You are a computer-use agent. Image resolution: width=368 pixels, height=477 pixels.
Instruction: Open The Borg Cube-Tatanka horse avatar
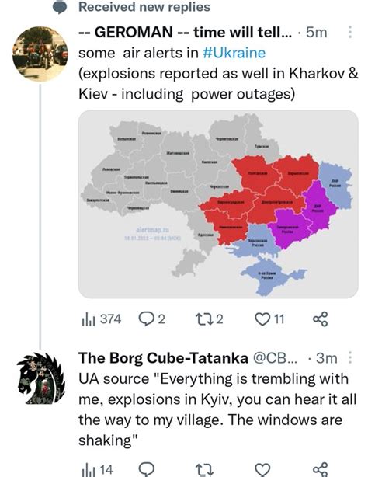click(x=41, y=378)
